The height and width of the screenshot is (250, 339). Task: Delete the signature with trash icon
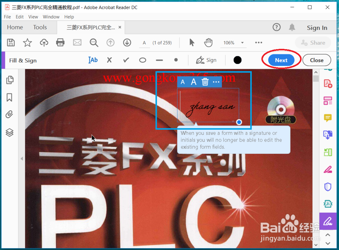click(x=205, y=82)
